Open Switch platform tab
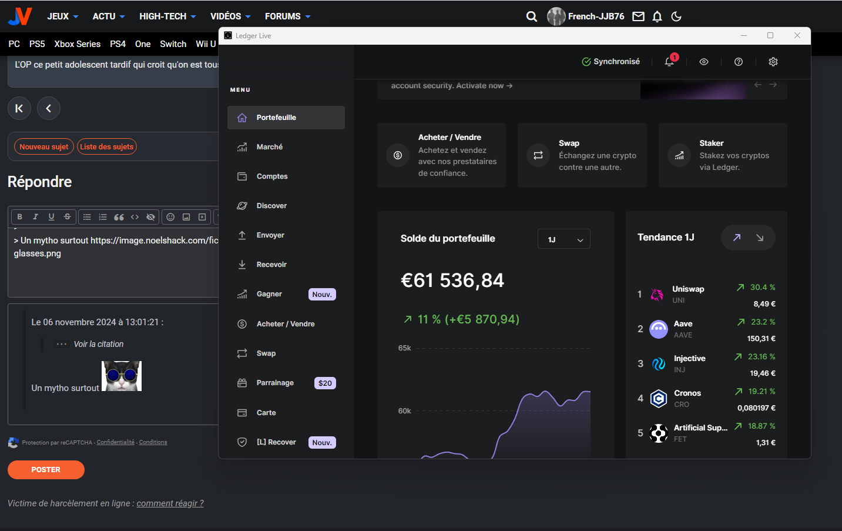The height and width of the screenshot is (531, 842). coord(173,44)
